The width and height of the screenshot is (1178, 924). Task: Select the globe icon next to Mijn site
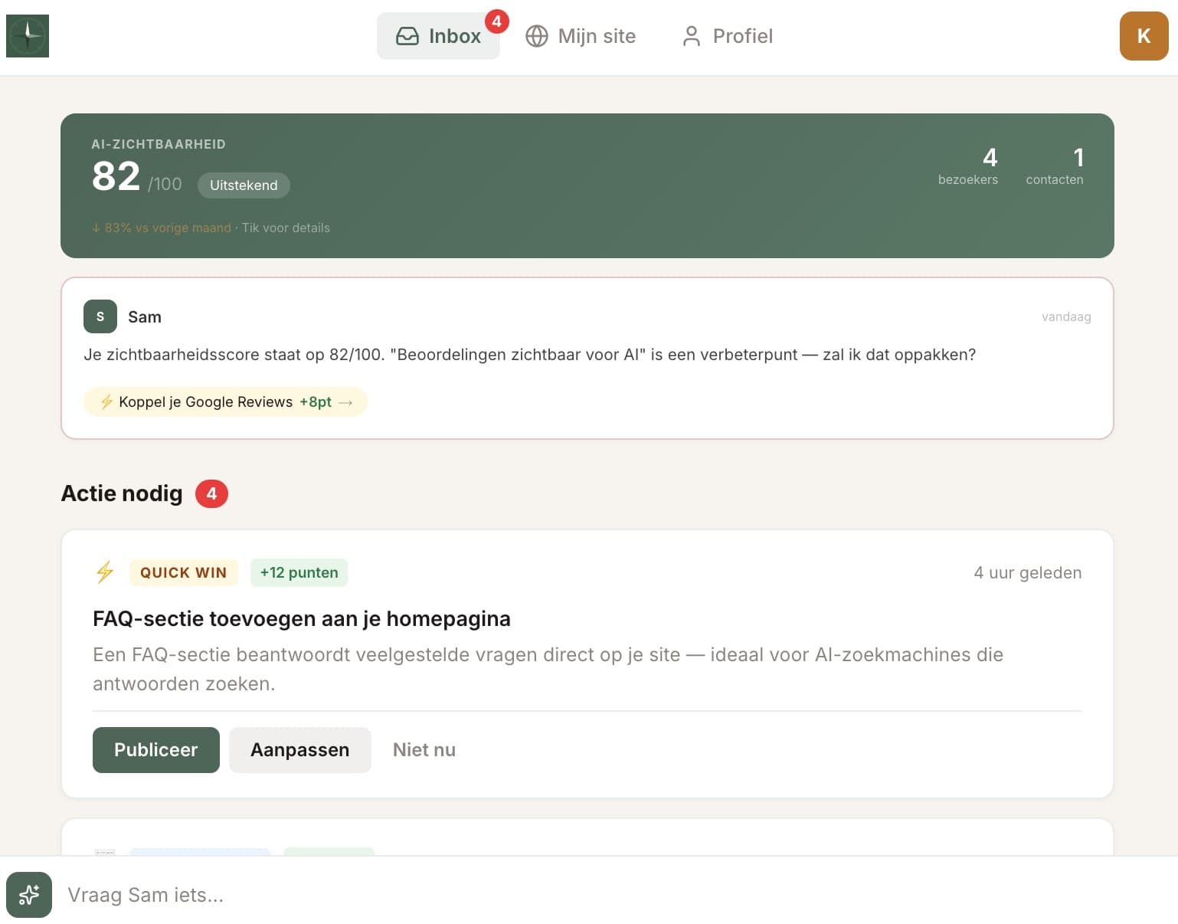pyautogui.click(x=537, y=36)
